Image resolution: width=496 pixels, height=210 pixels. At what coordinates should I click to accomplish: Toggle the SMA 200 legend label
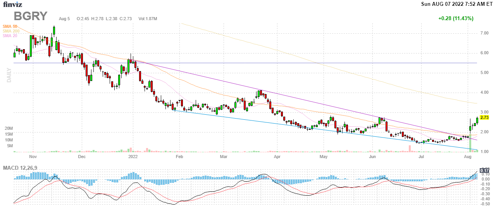click(10, 31)
